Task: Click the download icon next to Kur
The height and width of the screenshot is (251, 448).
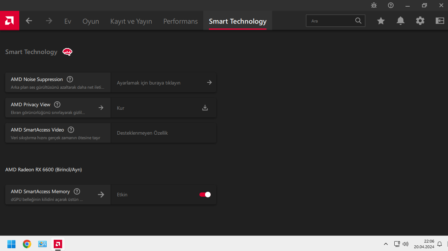Action: 205,108
